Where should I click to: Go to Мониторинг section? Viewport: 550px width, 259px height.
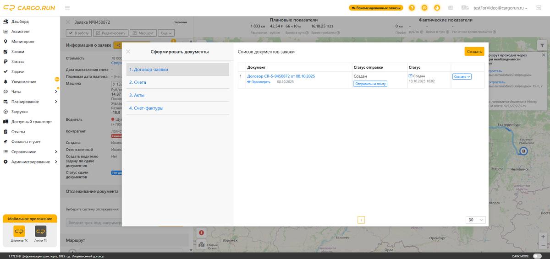tap(30, 42)
